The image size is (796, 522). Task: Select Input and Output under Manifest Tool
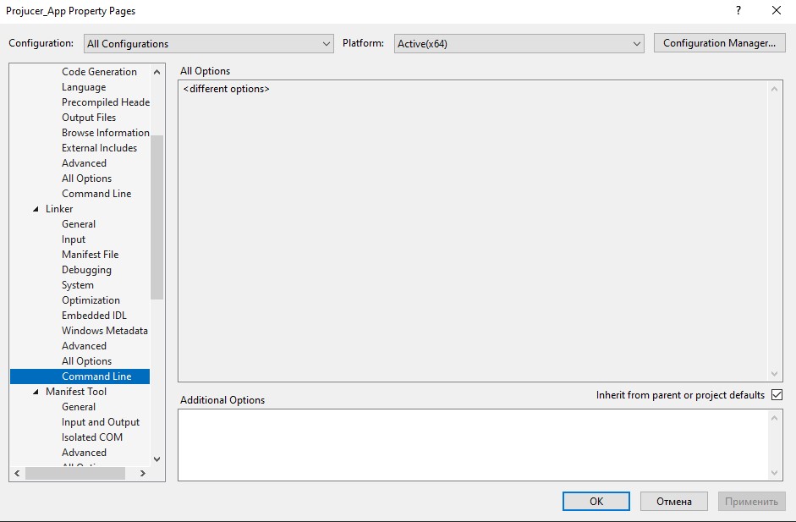point(101,422)
